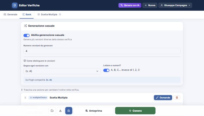
Task: Click the open folder icon in the bottom bar
Action: (52, 111)
